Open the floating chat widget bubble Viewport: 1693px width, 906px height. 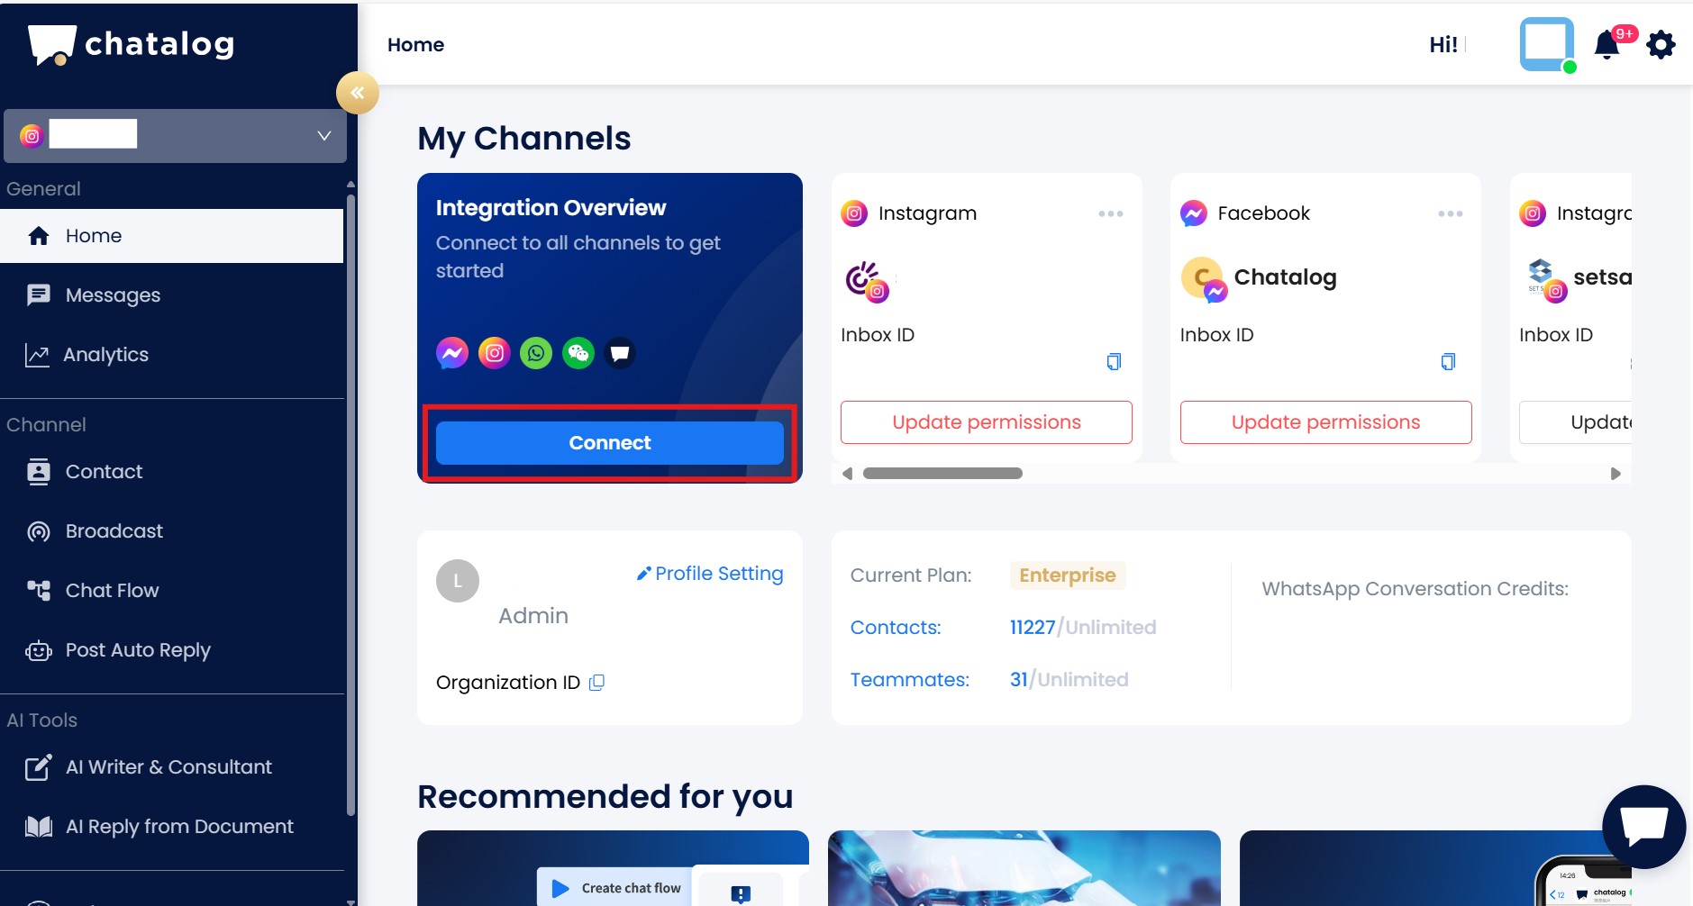pos(1643,826)
